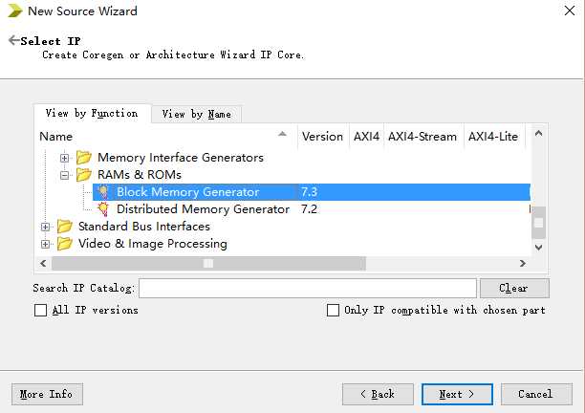Click the RAMs & ROMs folder icon
The image size is (585, 413).
pyautogui.click(x=84, y=175)
